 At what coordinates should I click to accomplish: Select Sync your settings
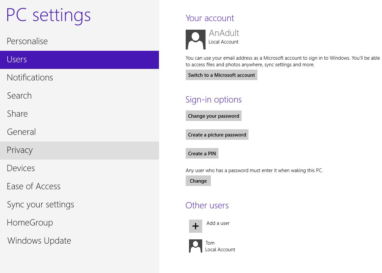tap(79, 205)
